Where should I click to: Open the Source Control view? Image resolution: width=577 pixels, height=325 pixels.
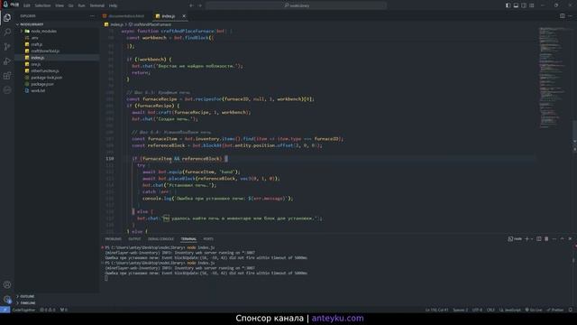7,46
